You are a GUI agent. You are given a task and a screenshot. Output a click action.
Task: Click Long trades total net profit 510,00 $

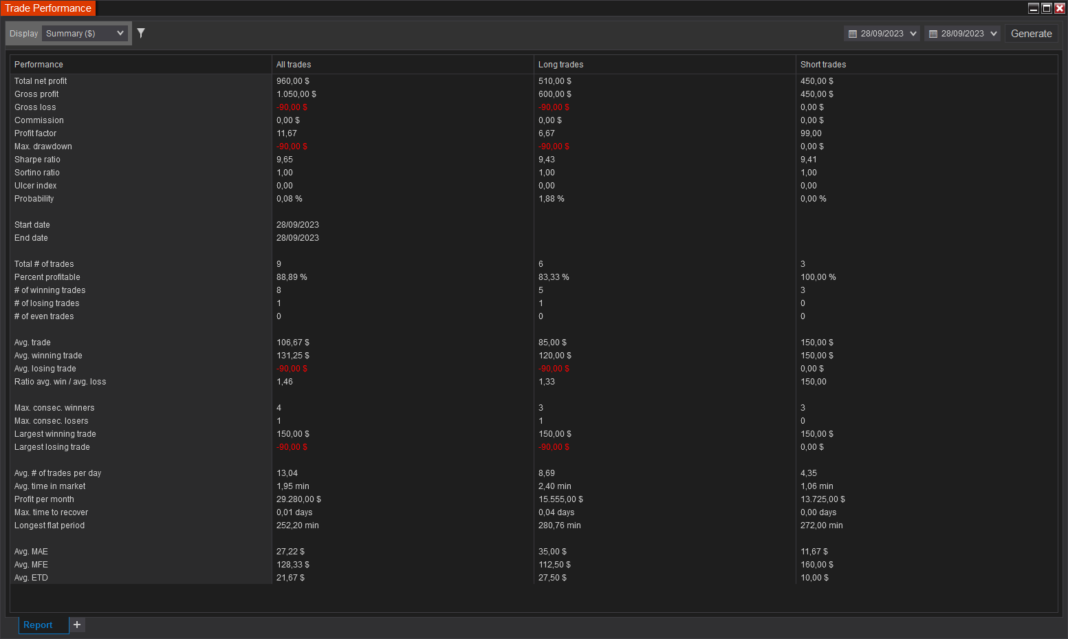point(555,81)
